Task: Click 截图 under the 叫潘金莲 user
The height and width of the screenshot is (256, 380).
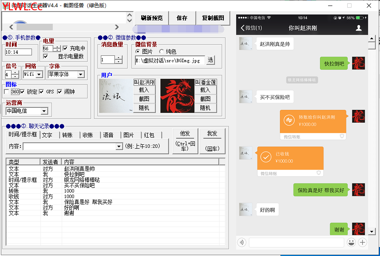Action: [x=205, y=99]
